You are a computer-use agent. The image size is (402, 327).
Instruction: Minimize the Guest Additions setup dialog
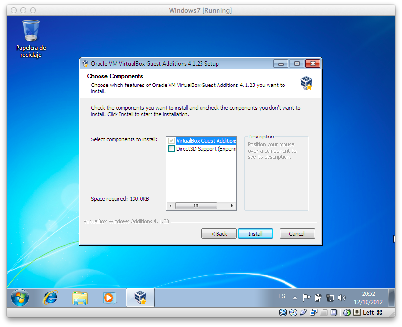coord(281,63)
